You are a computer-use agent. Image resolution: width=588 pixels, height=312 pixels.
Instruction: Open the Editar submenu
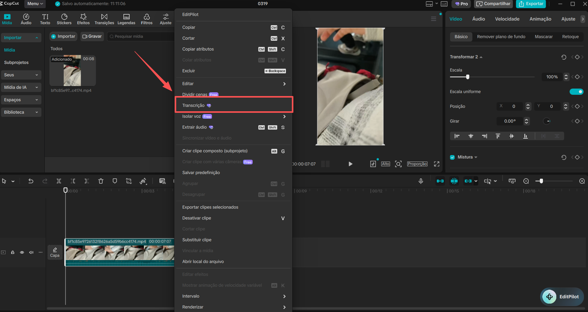234,84
